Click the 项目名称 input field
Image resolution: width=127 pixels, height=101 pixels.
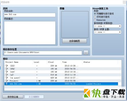click(x=30, y=15)
